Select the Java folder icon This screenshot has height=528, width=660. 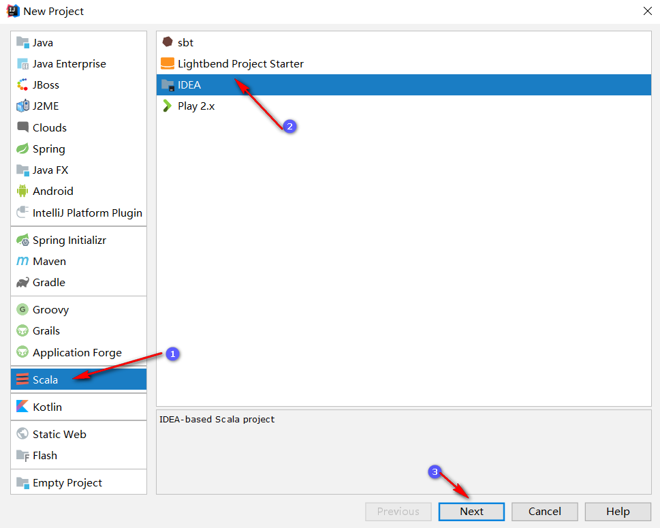pyautogui.click(x=22, y=42)
